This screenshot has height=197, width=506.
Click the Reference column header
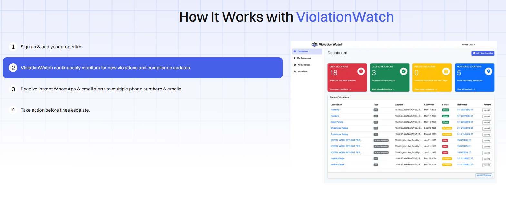tap(462, 105)
